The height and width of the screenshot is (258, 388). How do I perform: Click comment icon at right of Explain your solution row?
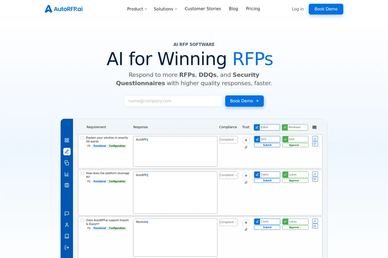(x=315, y=144)
